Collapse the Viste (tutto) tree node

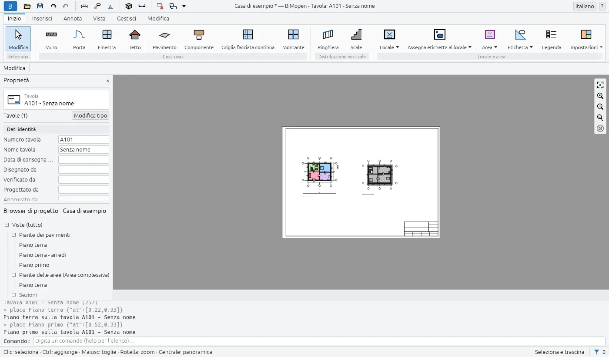point(7,225)
